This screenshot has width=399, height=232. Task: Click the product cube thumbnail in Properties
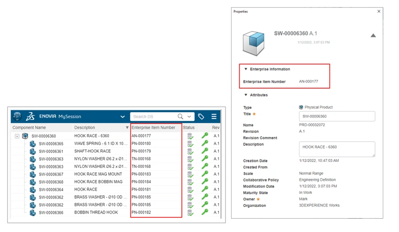[254, 43]
